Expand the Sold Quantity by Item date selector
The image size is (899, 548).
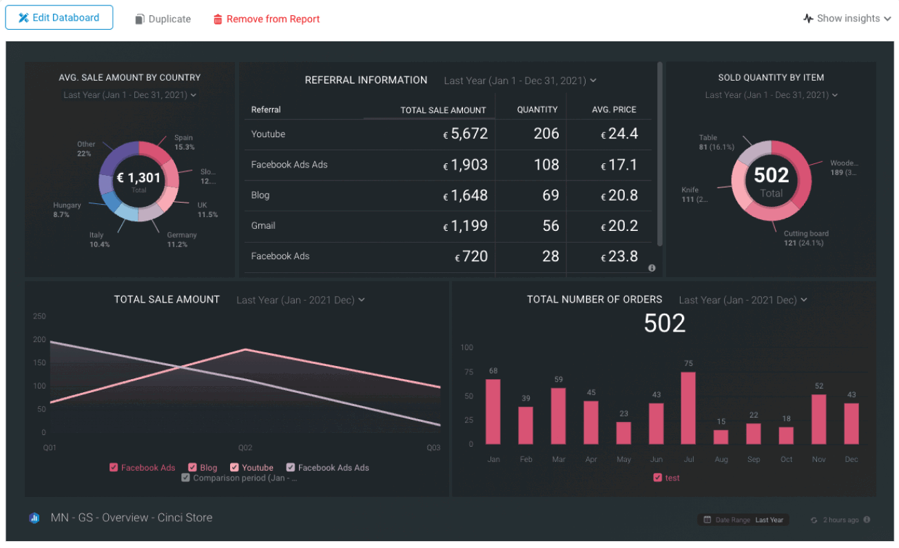pos(771,95)
